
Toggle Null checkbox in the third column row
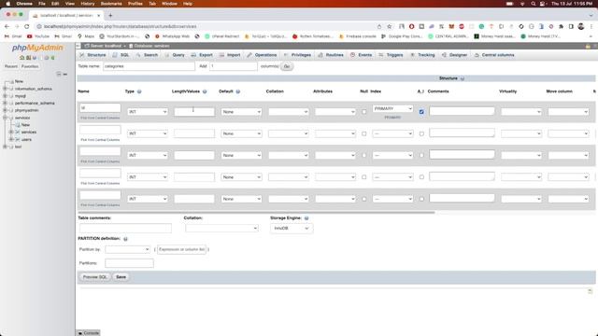[x=363, y=156]
